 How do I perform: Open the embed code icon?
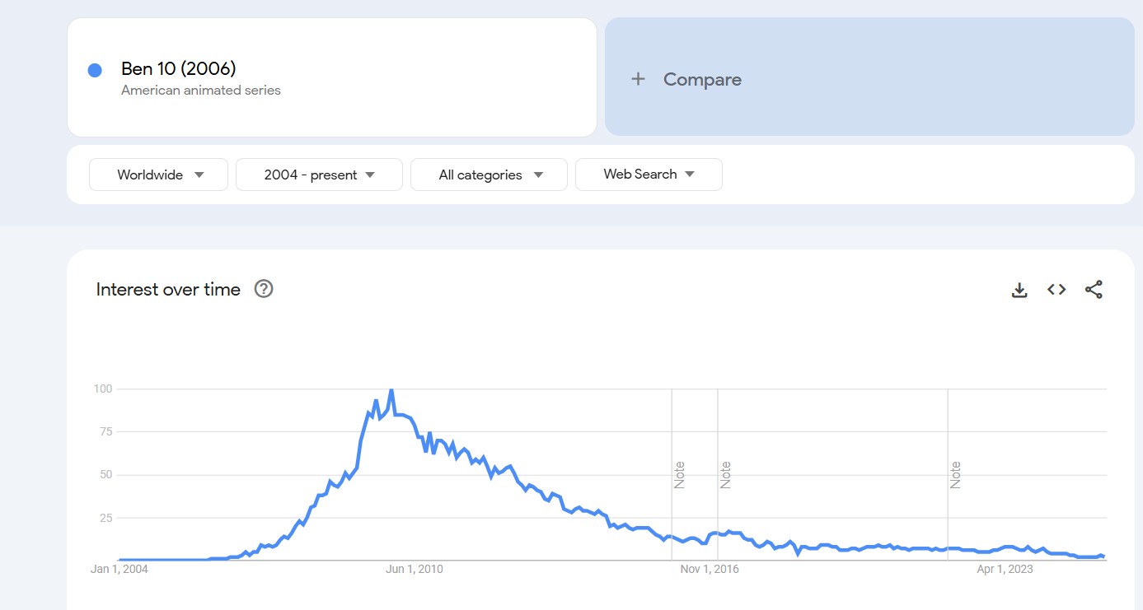(1056, 290)
